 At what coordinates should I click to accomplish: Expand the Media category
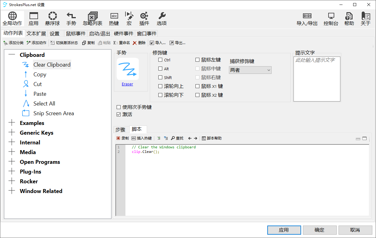[x=12, y=152]
